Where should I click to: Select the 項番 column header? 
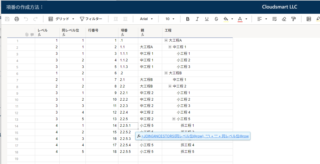click(128, 32)
